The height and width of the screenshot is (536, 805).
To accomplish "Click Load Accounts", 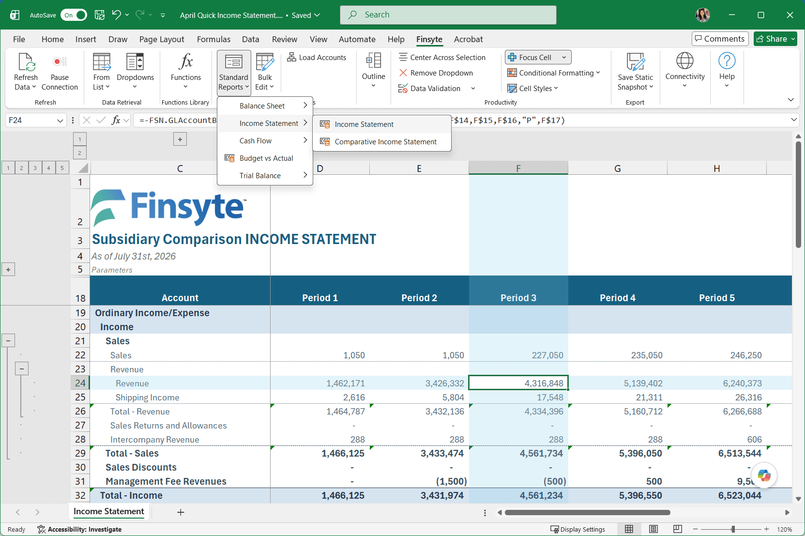I will click(x=317, y=57).
